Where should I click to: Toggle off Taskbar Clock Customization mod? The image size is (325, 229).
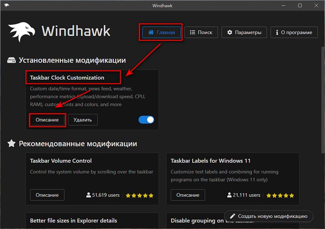pos(146,120)
